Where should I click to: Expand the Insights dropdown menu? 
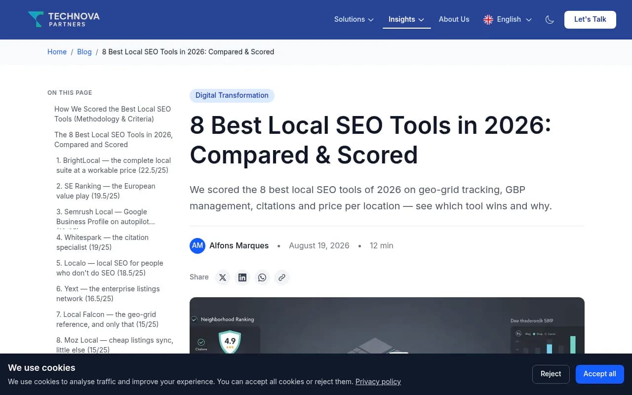pos(406,19)
